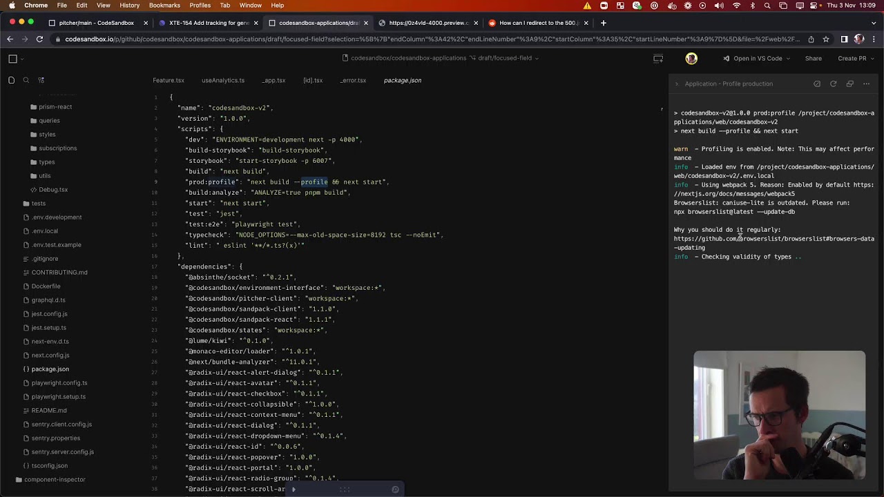Reload the page in Chrome
The width and height of the screenshot is (884, 497).
pyautogui.click(x=39, y=39)
